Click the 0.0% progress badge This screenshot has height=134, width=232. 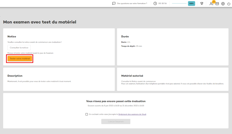tap(191, 4)
